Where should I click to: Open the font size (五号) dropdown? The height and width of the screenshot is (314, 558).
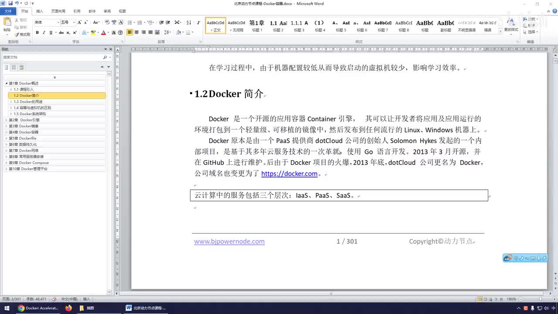pyautogui.click(x=74, y=22)
